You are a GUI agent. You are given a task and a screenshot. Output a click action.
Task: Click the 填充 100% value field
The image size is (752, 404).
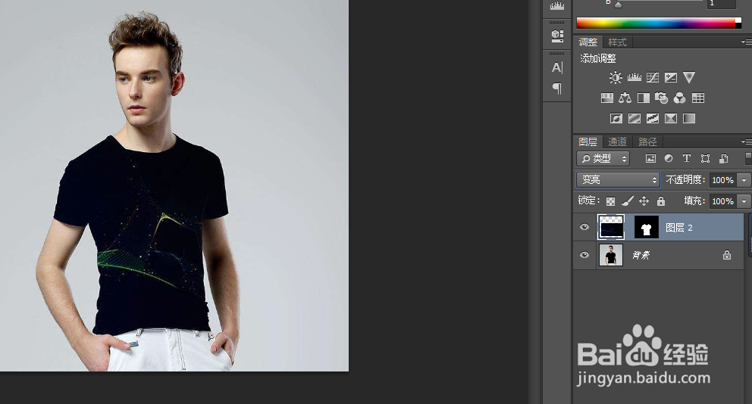(722, 201)
